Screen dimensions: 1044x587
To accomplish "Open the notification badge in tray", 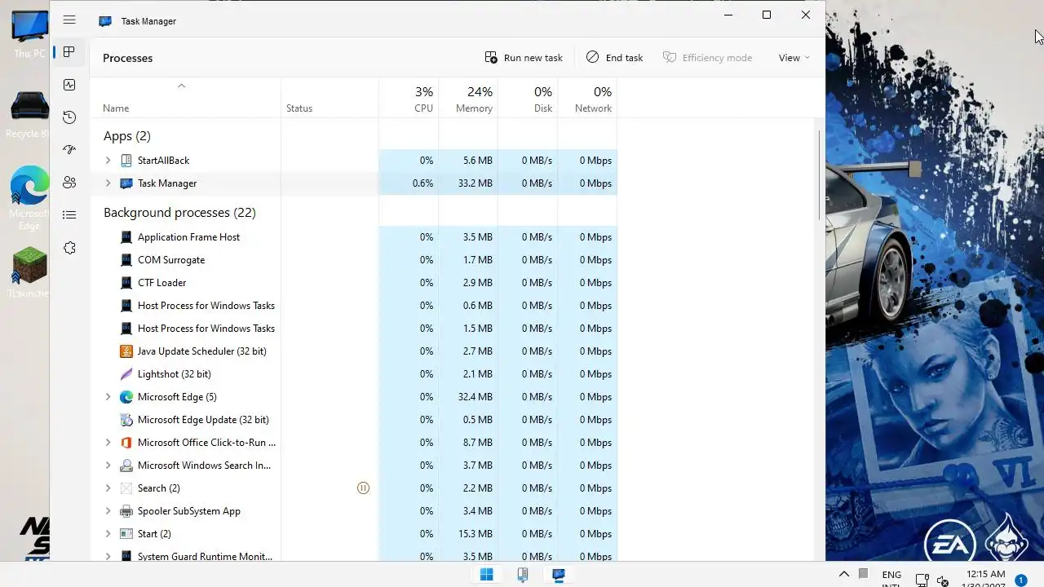I will pyautogui.click(x=1020, y=580).
